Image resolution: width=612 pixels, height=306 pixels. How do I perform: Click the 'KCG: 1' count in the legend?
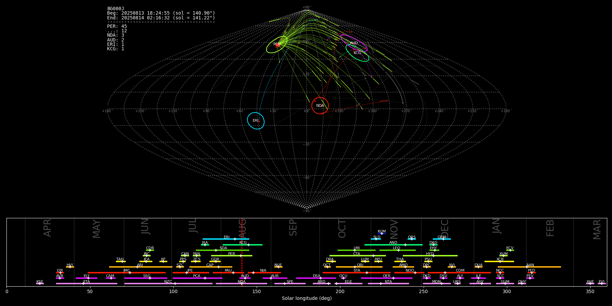pos(116,49)
